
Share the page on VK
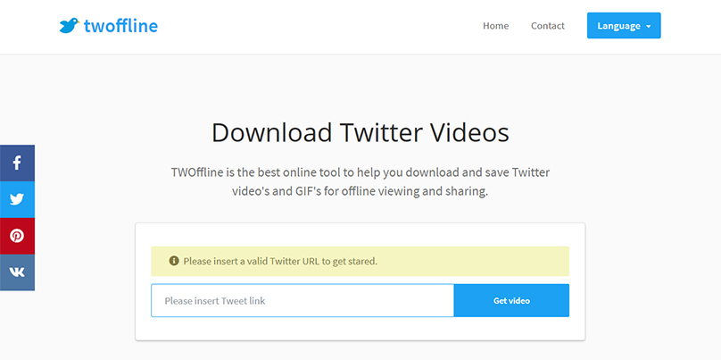pos(17,272)
